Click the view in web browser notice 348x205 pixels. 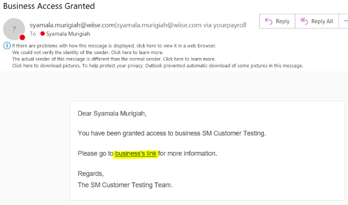click(x=114, y=46)
